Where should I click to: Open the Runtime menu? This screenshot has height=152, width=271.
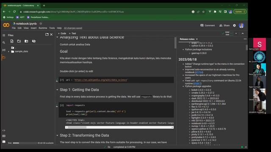(x=43, y=28)
